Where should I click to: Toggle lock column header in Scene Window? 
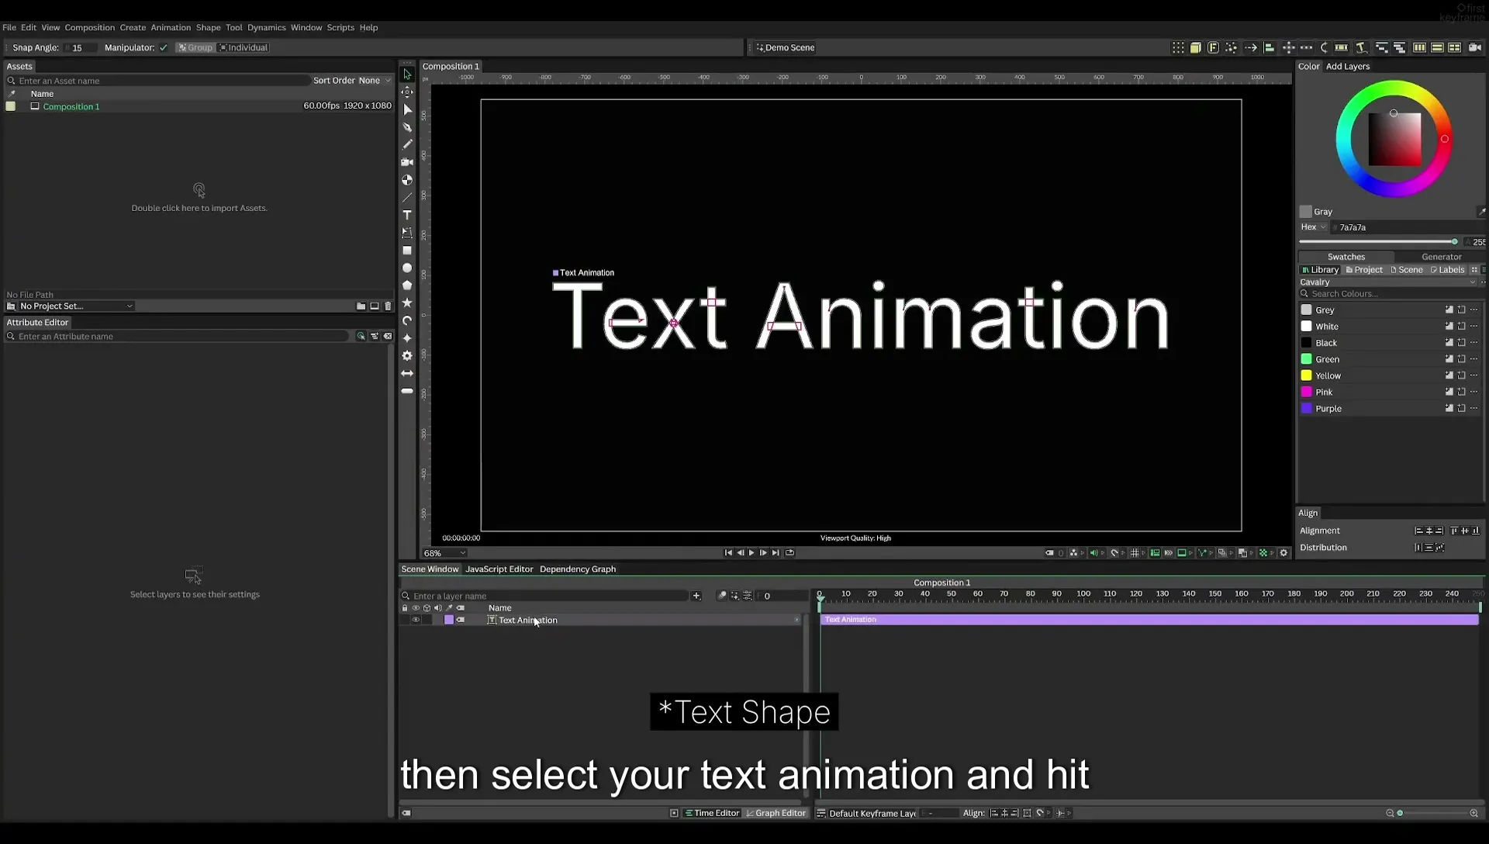(x=404, y=608)
